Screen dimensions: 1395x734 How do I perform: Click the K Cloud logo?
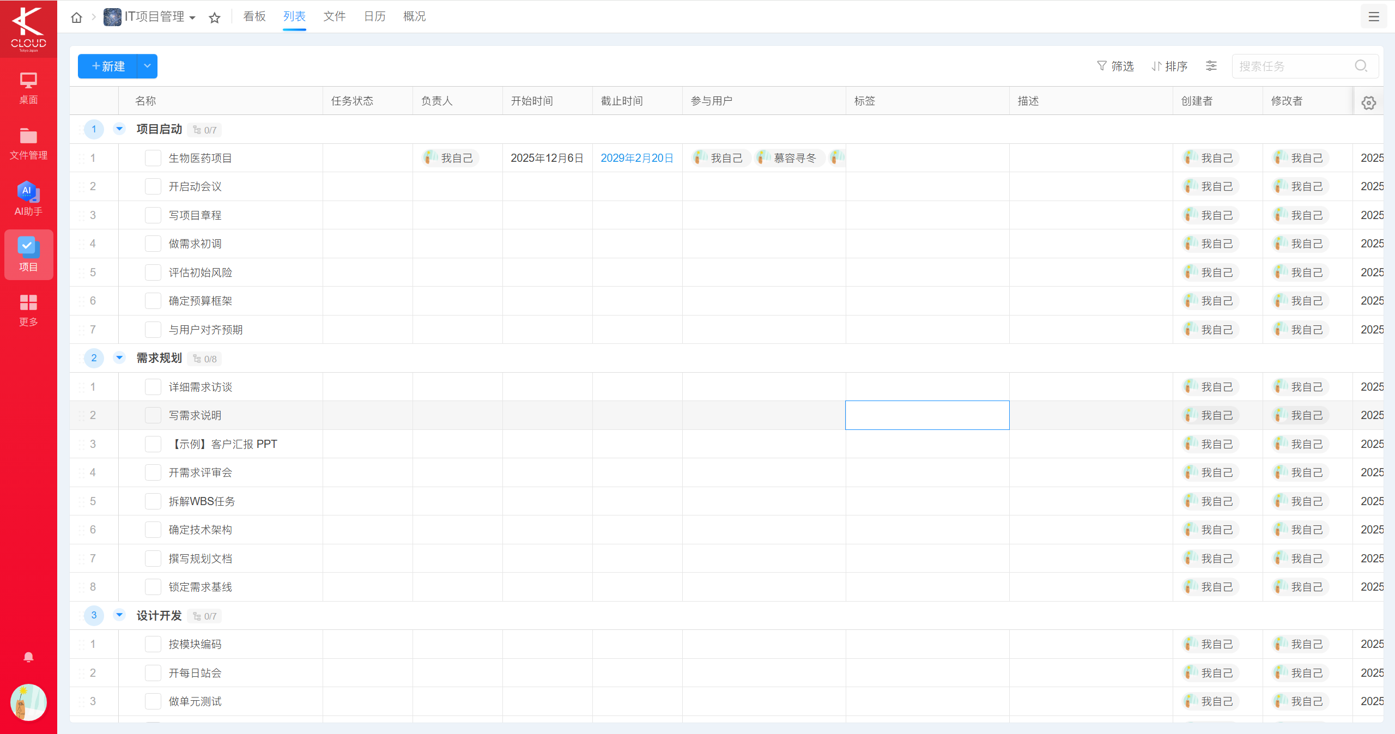click(28, 29)
